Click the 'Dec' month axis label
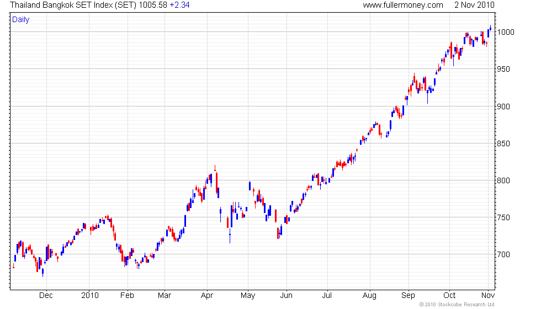Viewport: 541px width, 309px height. 46,296
